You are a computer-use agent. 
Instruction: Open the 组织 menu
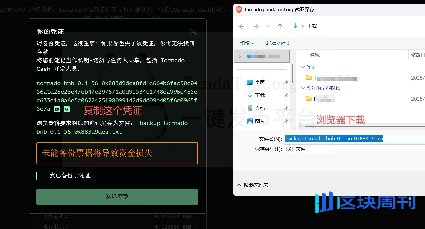(247, 43)
